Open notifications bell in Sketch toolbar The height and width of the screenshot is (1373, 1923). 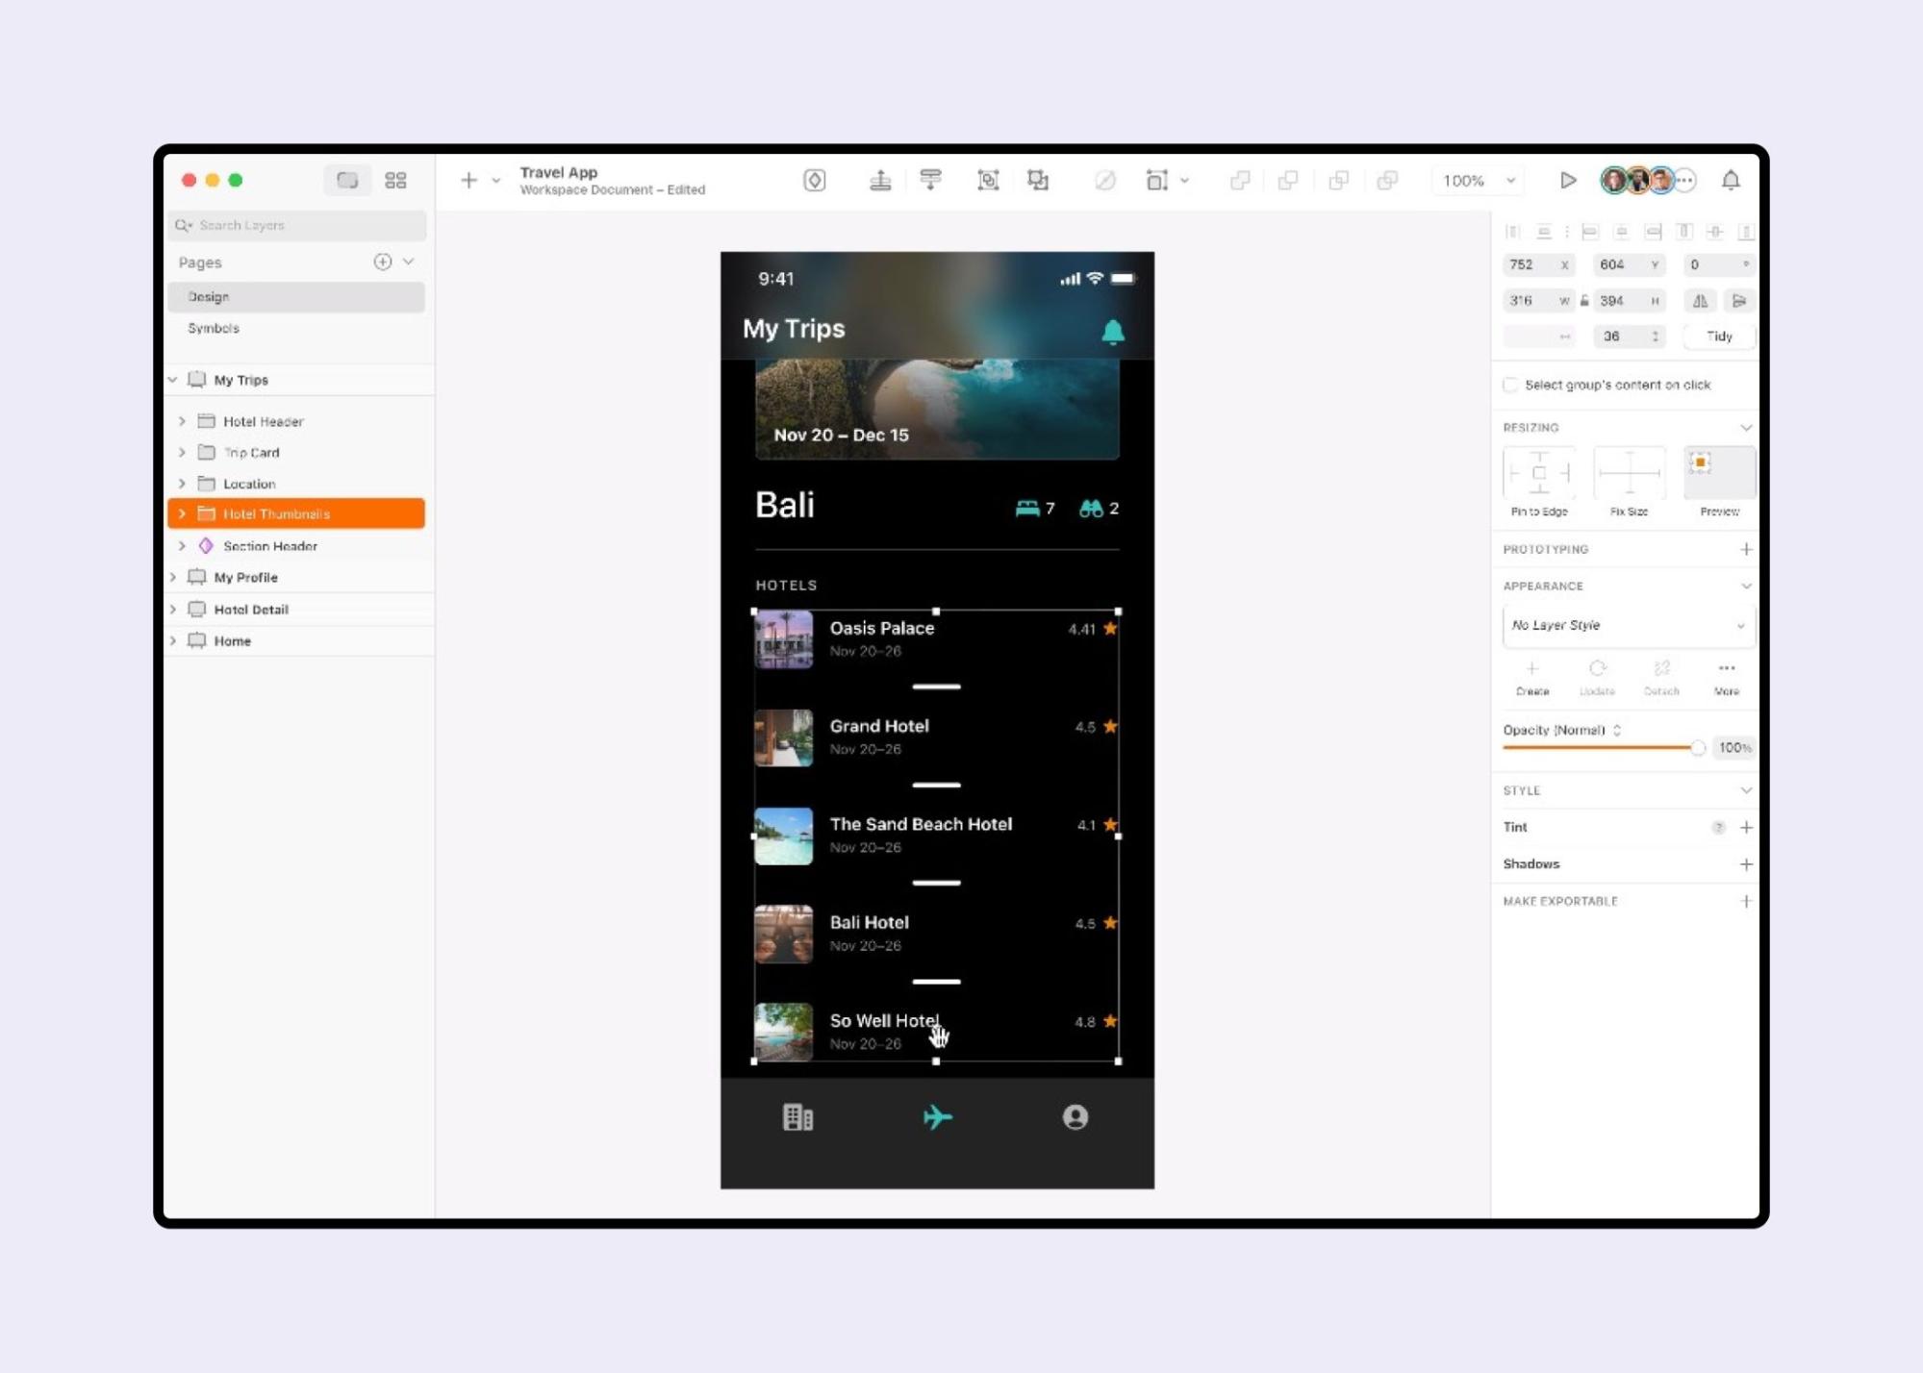tap(1731, 181)
